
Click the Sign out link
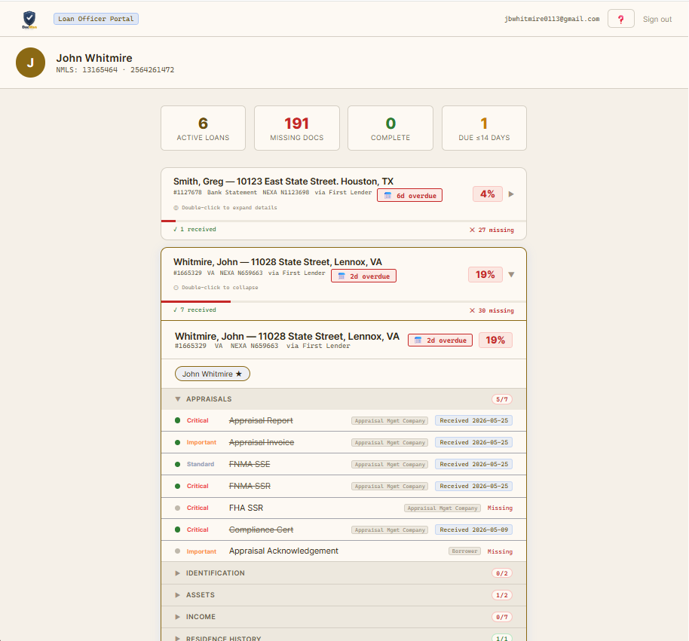[657, 20]
